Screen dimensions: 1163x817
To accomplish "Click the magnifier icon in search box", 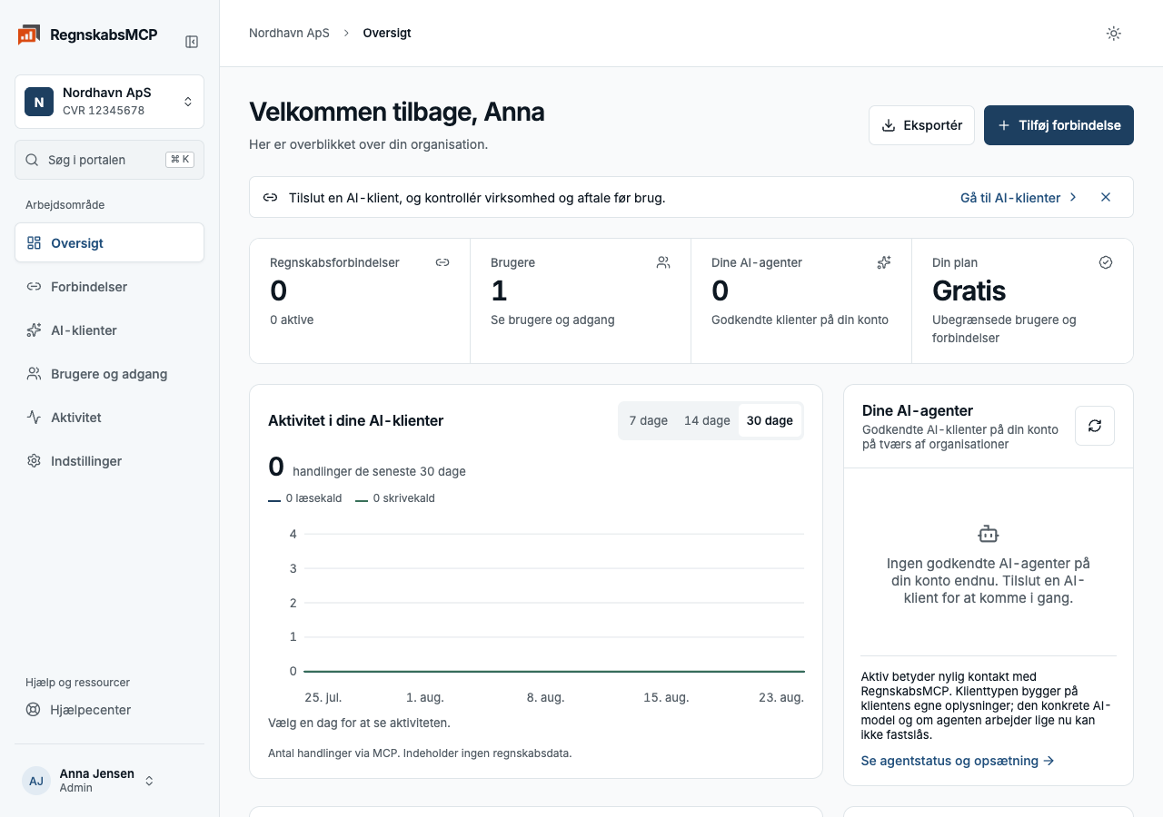I will [x=32, y=160].
